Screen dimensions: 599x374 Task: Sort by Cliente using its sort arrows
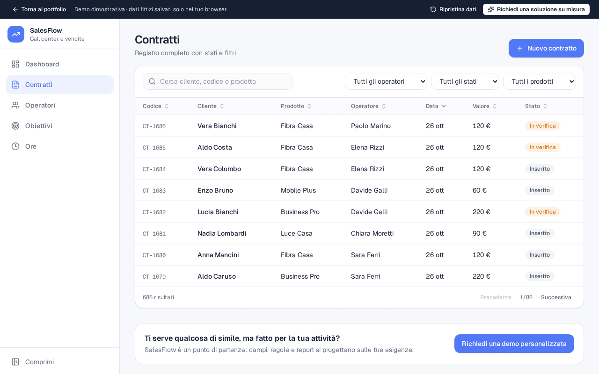tap(222, 106)
